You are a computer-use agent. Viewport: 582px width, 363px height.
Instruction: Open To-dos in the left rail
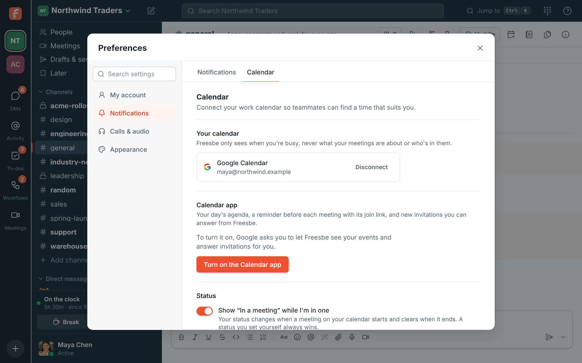coord(15,160)
